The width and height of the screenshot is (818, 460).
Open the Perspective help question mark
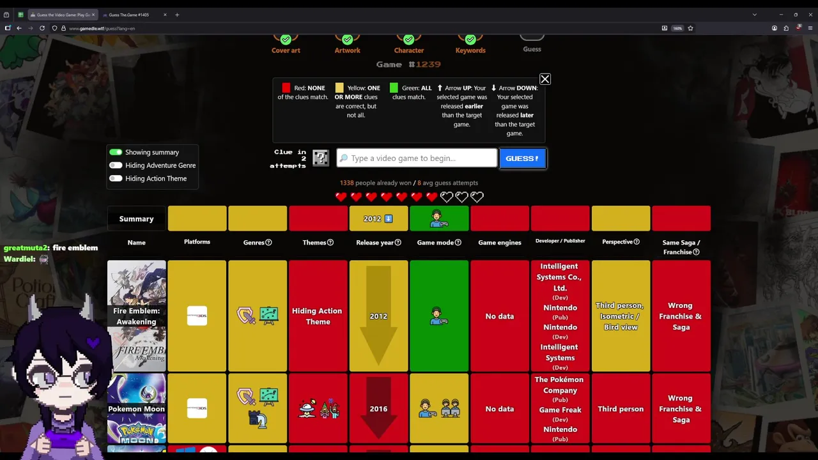coord(637,241)
